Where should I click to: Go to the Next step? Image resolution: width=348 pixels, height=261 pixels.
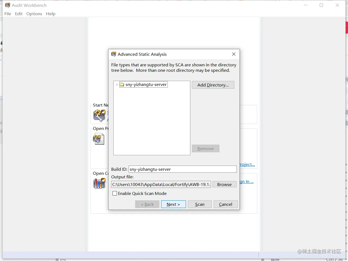click(x=173, y=204)
